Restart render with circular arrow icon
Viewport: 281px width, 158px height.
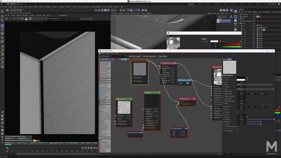pos(11,18)
